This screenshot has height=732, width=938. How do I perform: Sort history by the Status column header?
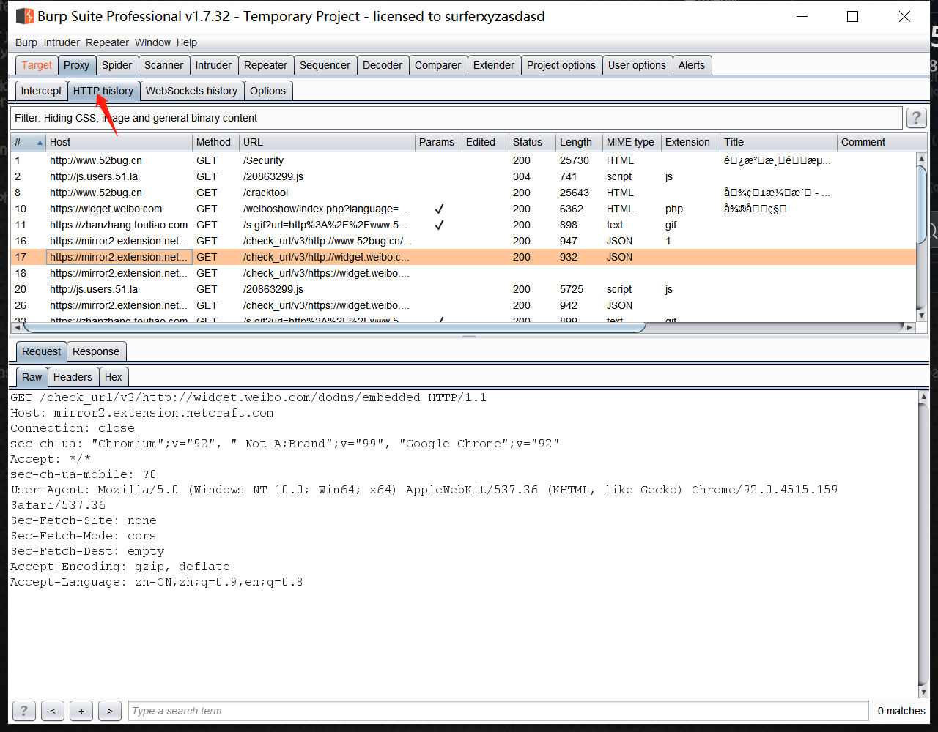click(532, 142)
